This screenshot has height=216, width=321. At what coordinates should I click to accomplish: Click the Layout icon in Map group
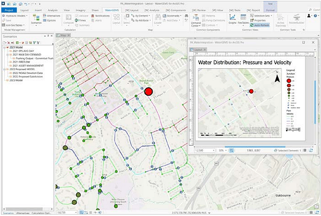[116, 17]
